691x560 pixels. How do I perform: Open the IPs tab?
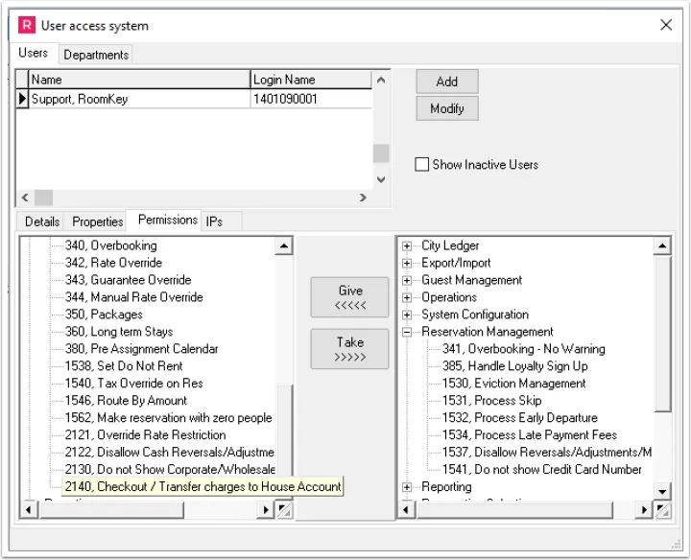click(214, 222)
